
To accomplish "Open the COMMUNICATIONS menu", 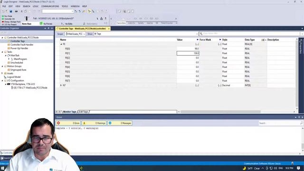I will [x=50, y=6].
